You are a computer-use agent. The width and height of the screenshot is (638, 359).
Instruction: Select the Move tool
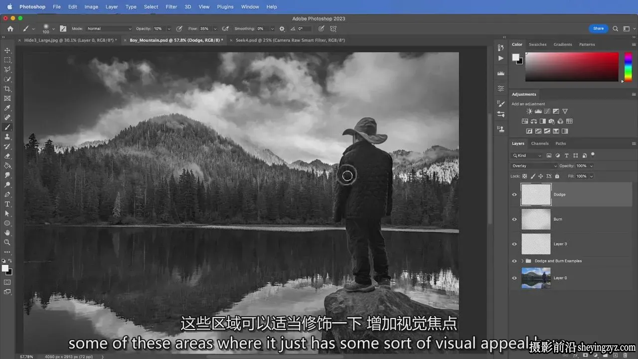click(x=7, y=50)
